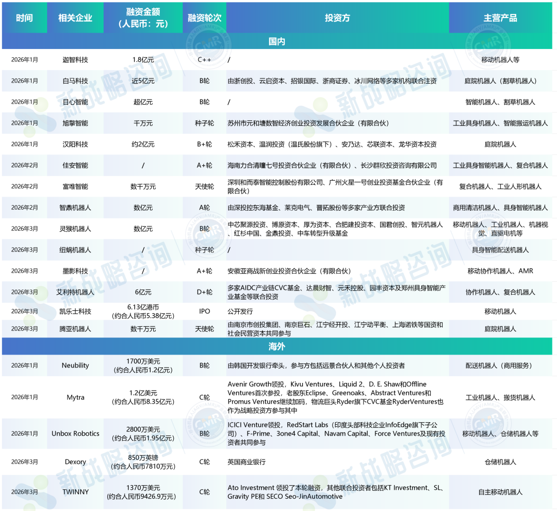Screen dimensions: 557x511
Task: Select the 迦智科技 company cell
Action: pos(75,60)
